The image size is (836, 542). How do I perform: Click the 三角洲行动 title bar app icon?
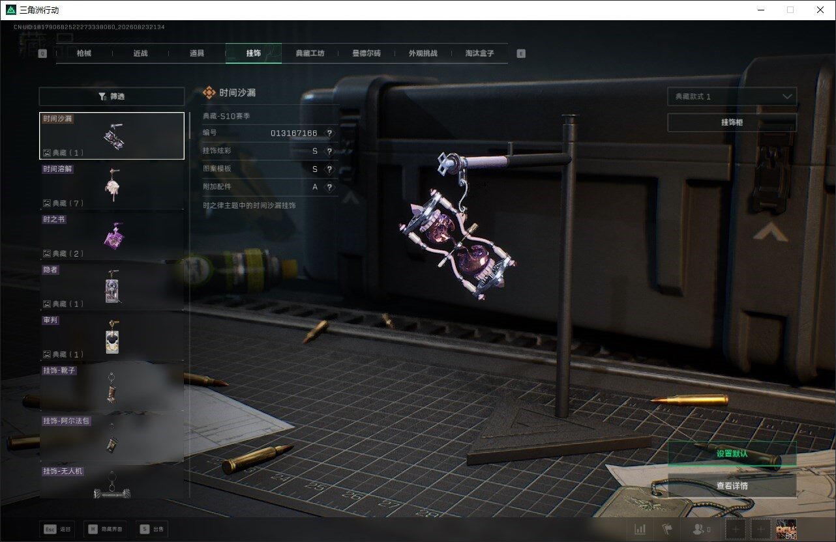tap(10, 10)
